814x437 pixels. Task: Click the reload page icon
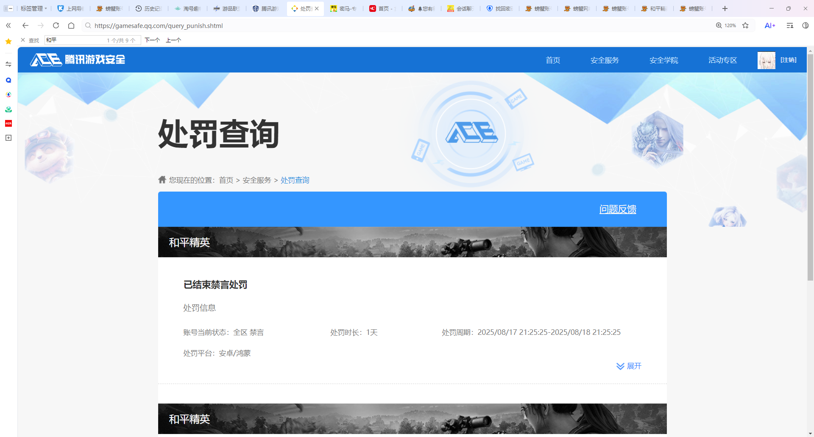click(56, 25)
